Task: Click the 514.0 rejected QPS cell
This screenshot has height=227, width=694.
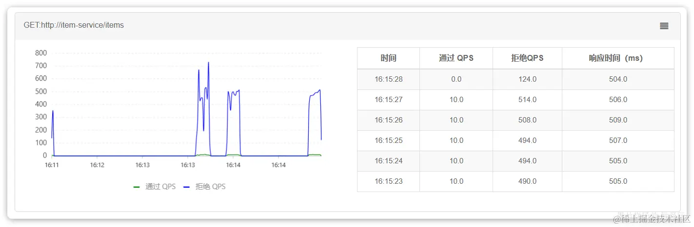Action: pos(527,100)
